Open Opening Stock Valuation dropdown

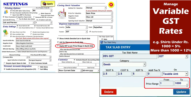pos(99,21)
